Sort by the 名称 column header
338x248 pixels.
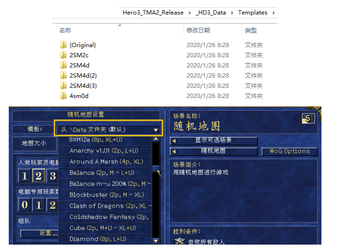pos(65,30)
